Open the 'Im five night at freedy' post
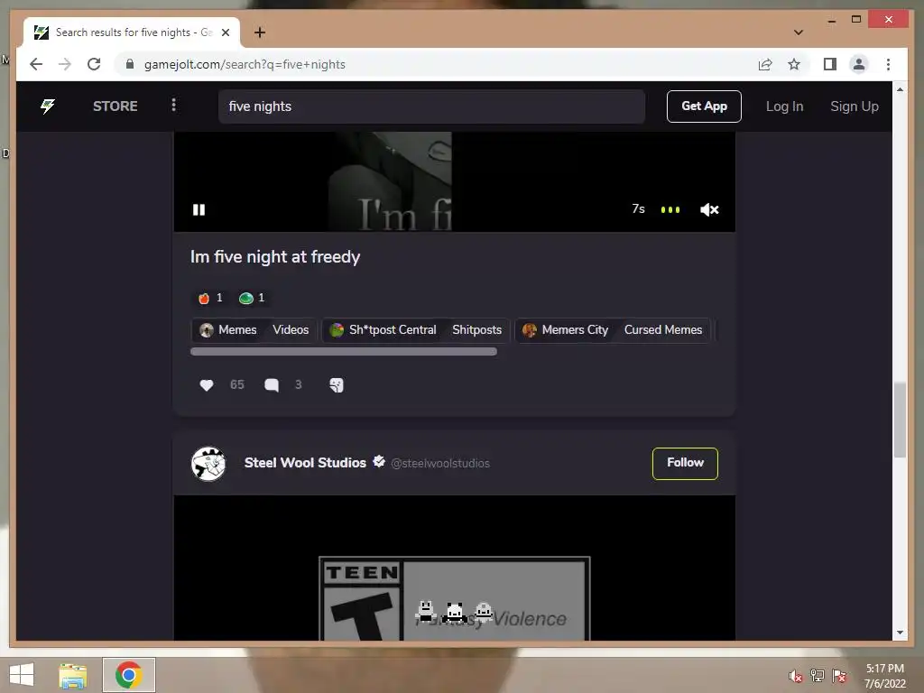Screen dimensions: 924x693 point(275,257)
